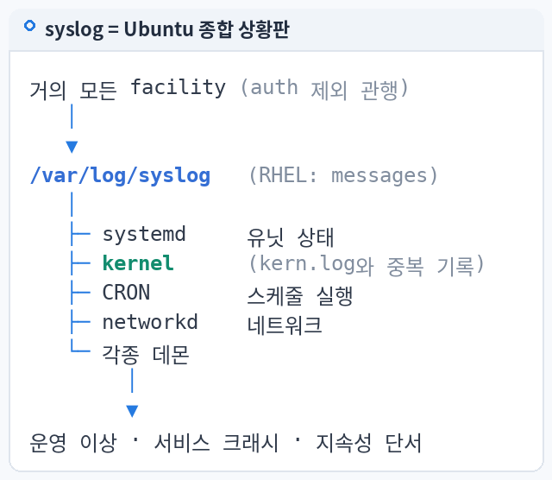Click the 유닛 상태 description
The height and width of the screenshot is (480, 552).
point(291,237)
